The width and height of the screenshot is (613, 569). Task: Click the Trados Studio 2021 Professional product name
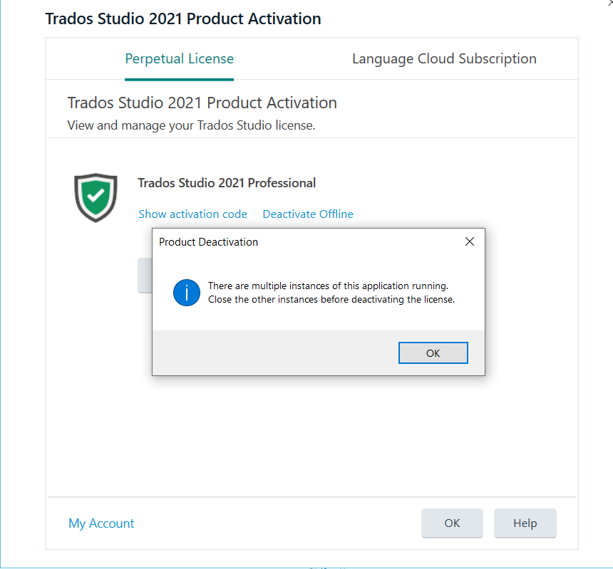(x=227, y=183)
